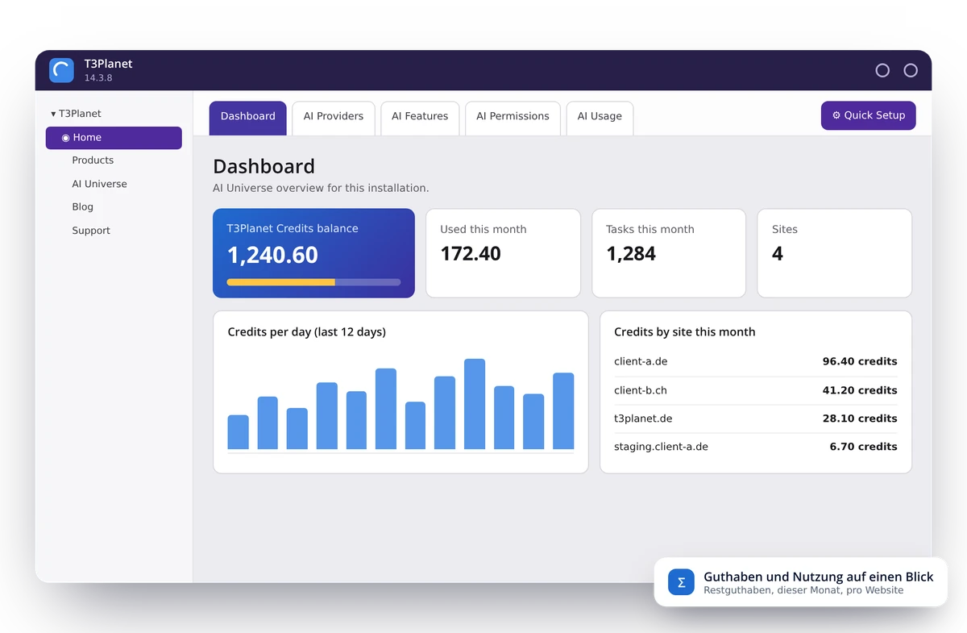
Task: Click the version number 14.3.8
Action: tap(98, 78)
